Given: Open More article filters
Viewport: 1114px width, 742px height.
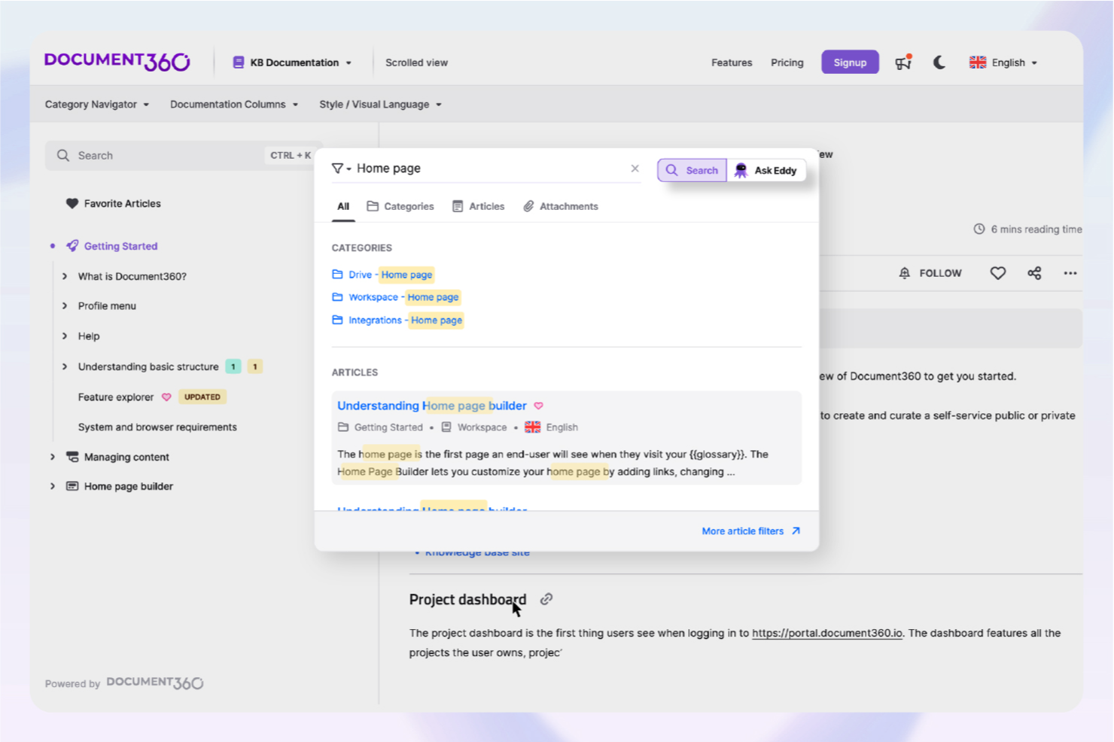Looking at the screenshot, I should (x=742, y=531).
